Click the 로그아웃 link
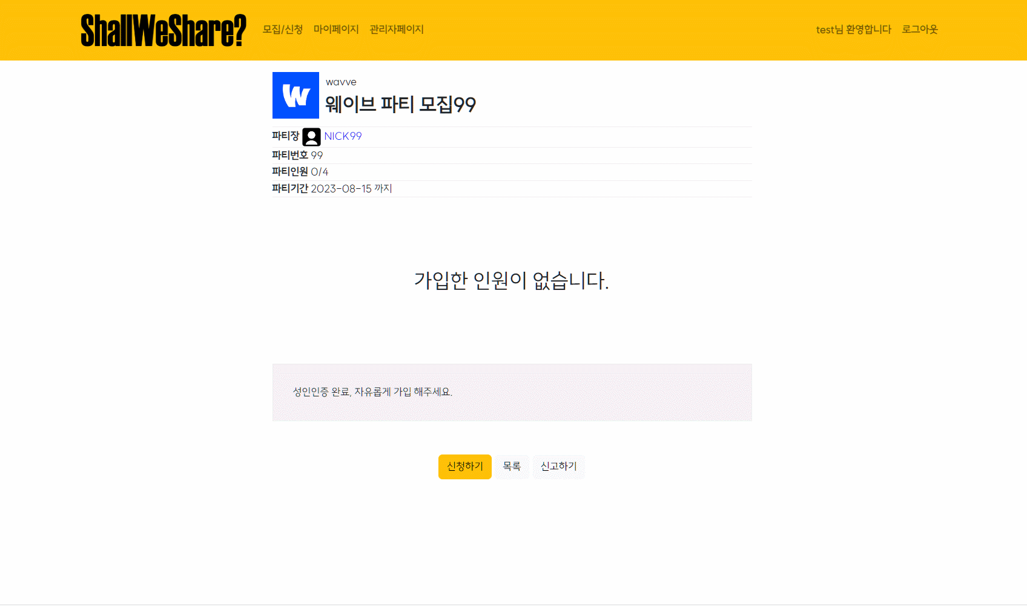Viewport: 1027px width, 607px height. tap(920, 30)
